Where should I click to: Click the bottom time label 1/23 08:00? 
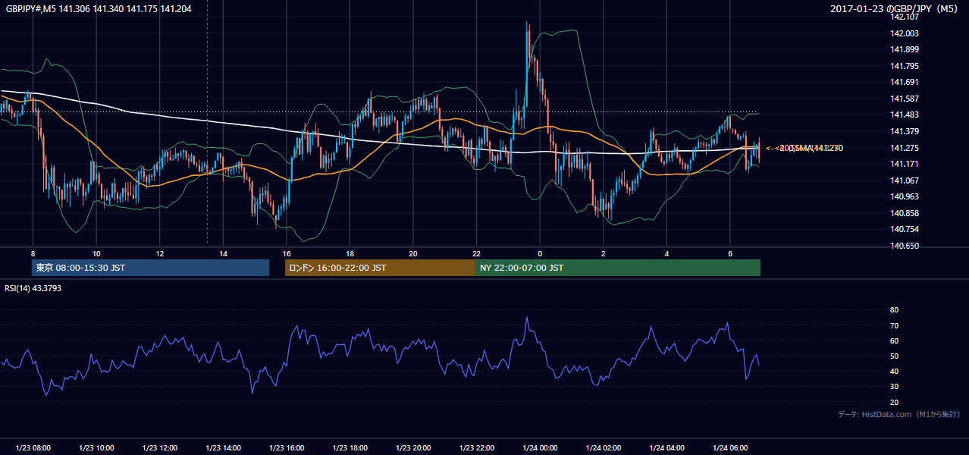point(33,448)
